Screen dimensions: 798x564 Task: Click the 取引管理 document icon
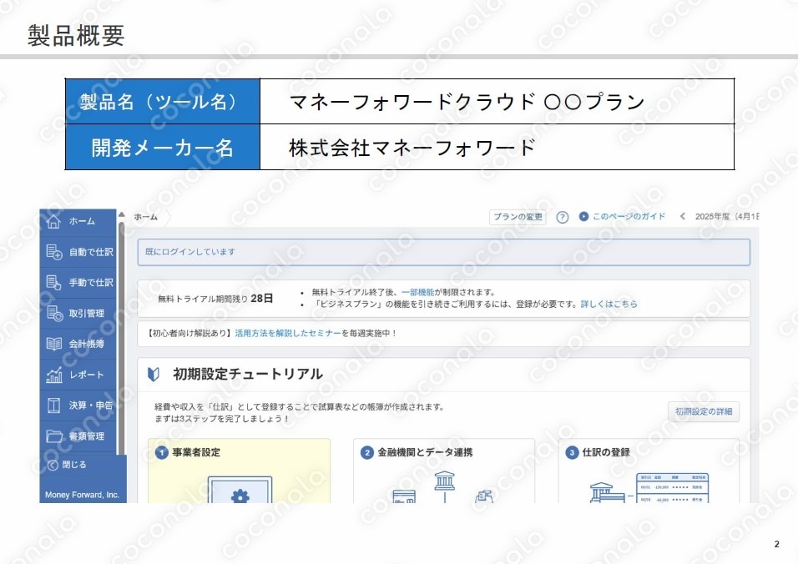(x=54, y=313)
